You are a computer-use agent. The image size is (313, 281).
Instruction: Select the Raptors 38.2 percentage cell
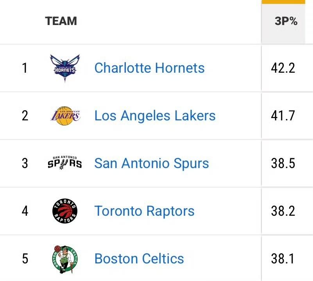click(x=283, y=211)
